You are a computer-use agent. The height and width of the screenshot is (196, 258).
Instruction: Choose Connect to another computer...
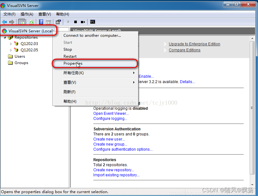point(95,36)
